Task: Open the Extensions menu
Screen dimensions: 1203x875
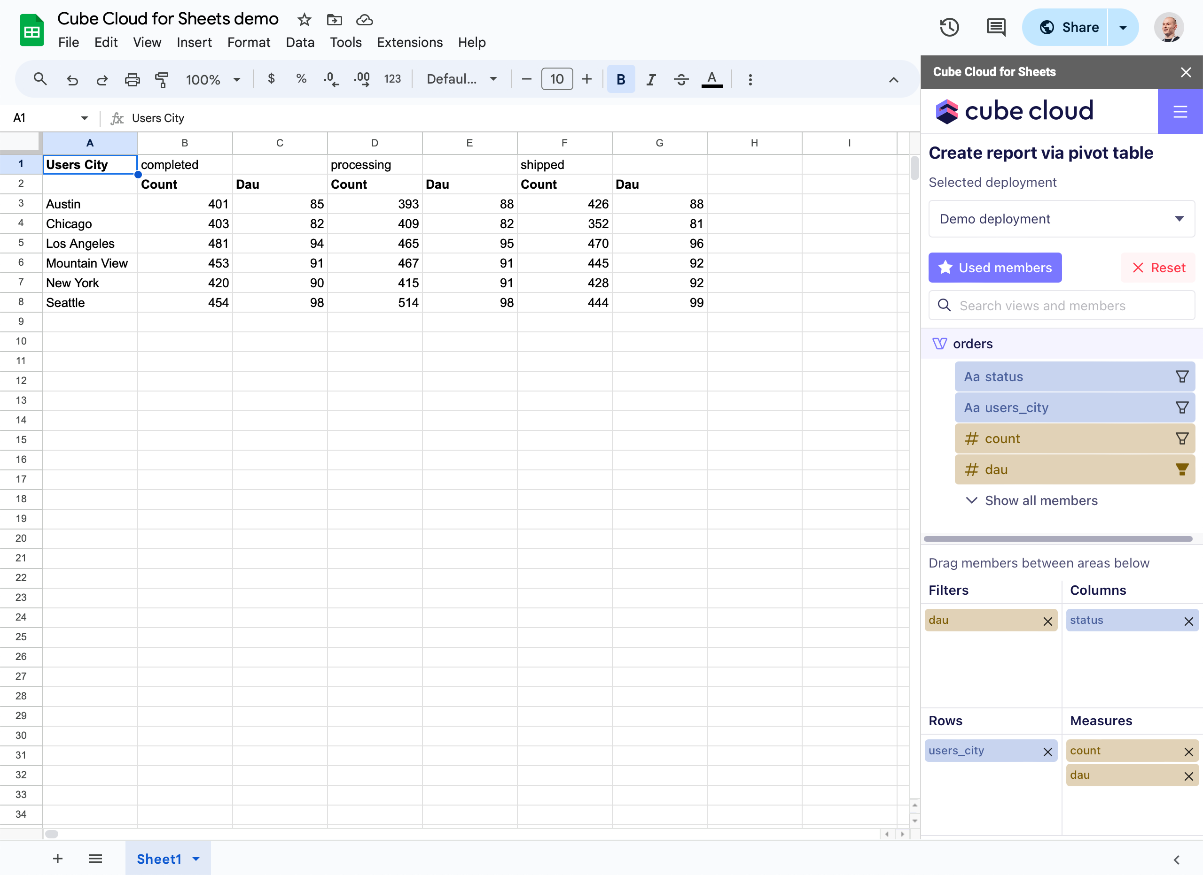Action: click(x=409, y=42)
